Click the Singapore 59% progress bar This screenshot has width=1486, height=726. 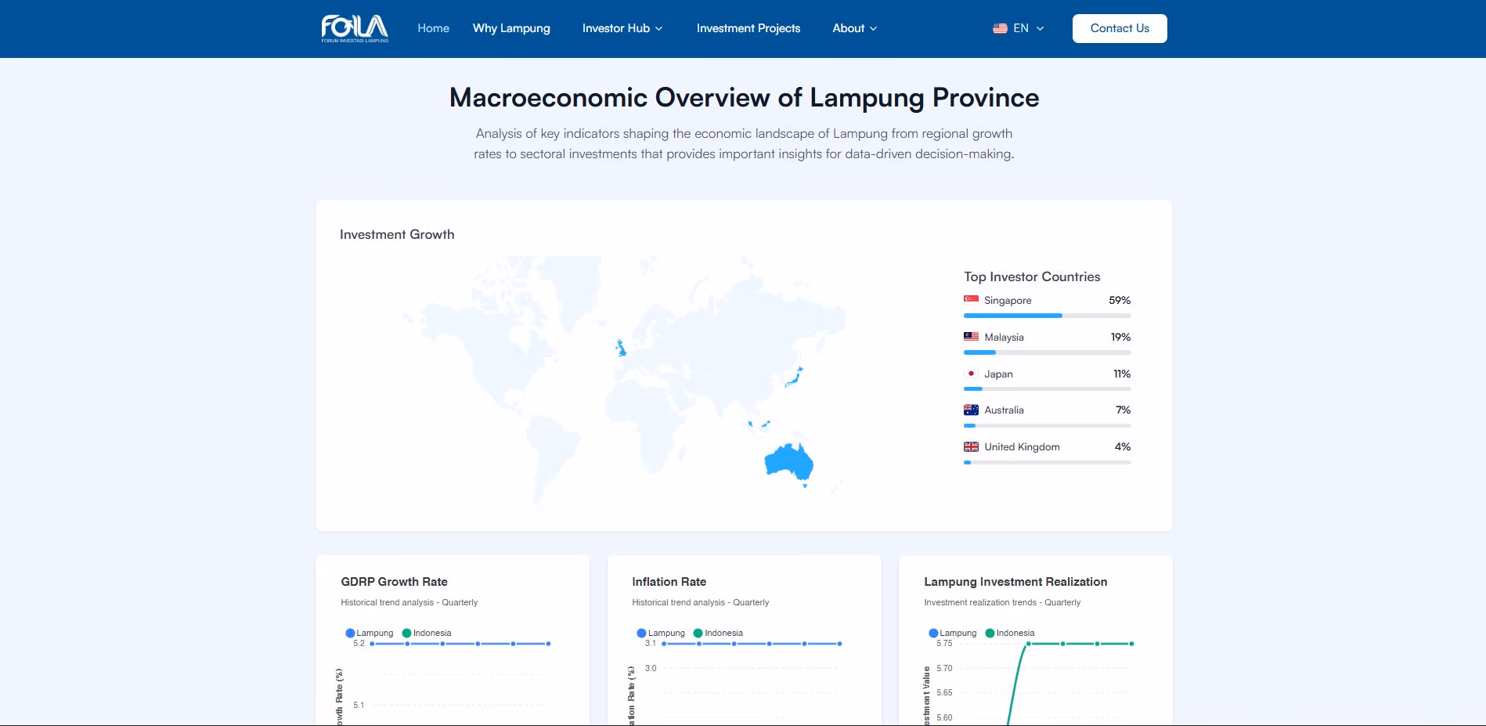click(x=1048, y=316)
